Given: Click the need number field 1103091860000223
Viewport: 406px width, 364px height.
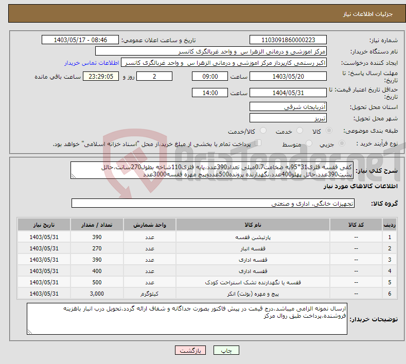Looking at the screenshot, I should [288, 40].
